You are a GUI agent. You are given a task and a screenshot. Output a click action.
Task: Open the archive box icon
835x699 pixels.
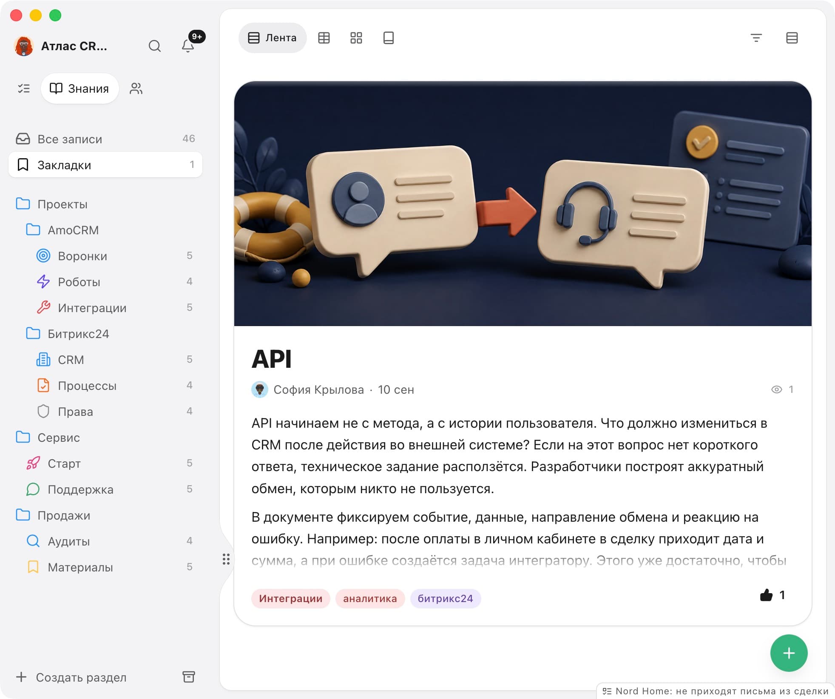coord(189,677)
